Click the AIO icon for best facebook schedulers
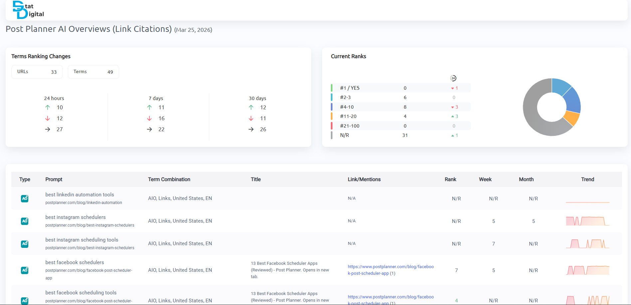Screen dimensions: 631x305 (25, 270)
